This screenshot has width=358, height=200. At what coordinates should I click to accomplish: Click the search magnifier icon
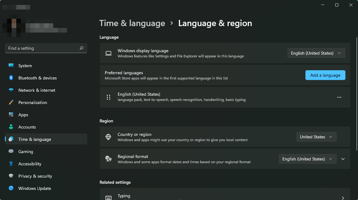pyautogui.click(x=81, y=48)
